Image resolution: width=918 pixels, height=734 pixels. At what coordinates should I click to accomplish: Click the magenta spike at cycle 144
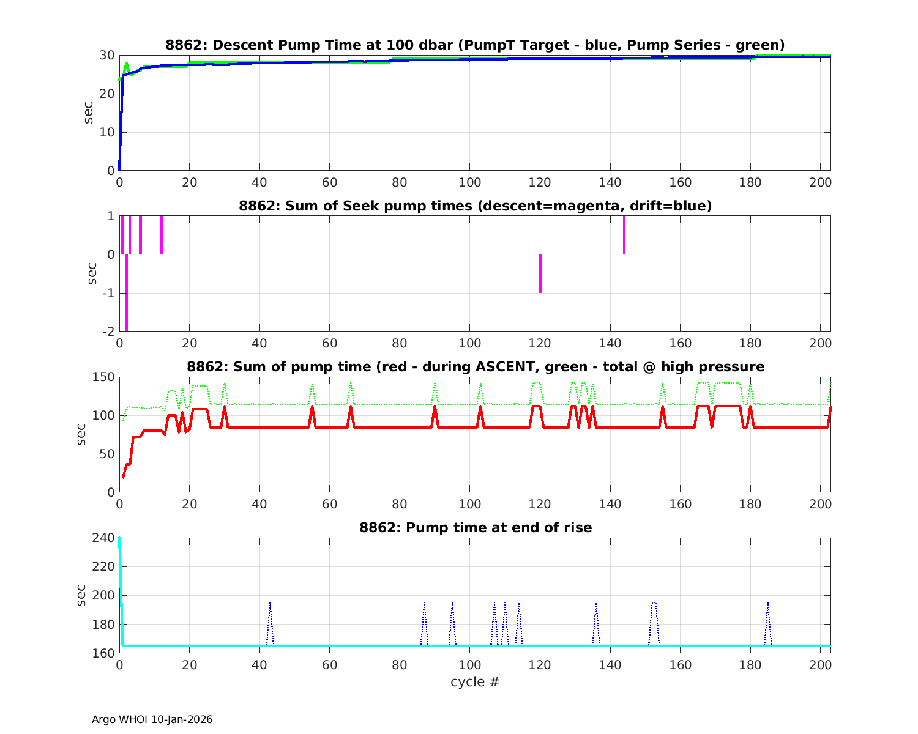click(x=624, y=235)
